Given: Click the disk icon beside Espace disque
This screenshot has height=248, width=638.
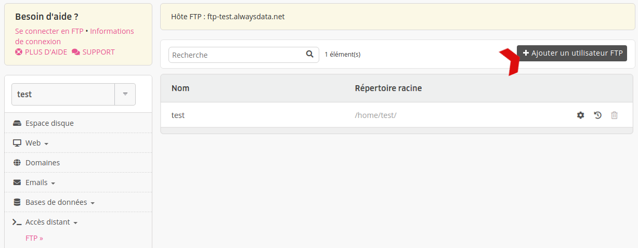Looking at the screenshot, I should tap(17, 123).
